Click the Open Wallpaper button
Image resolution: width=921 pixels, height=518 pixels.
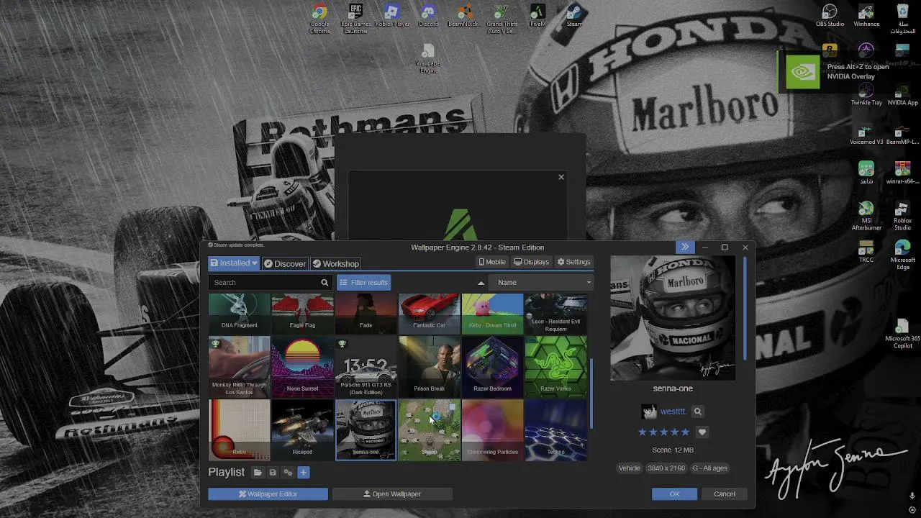pyautogui.click(x=392, y=494)
